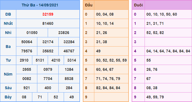The height and width of the screenshot is (102, 192).
Task: Click Đầu row value '00, 04, 08'
Action: (x=105, y=14)
